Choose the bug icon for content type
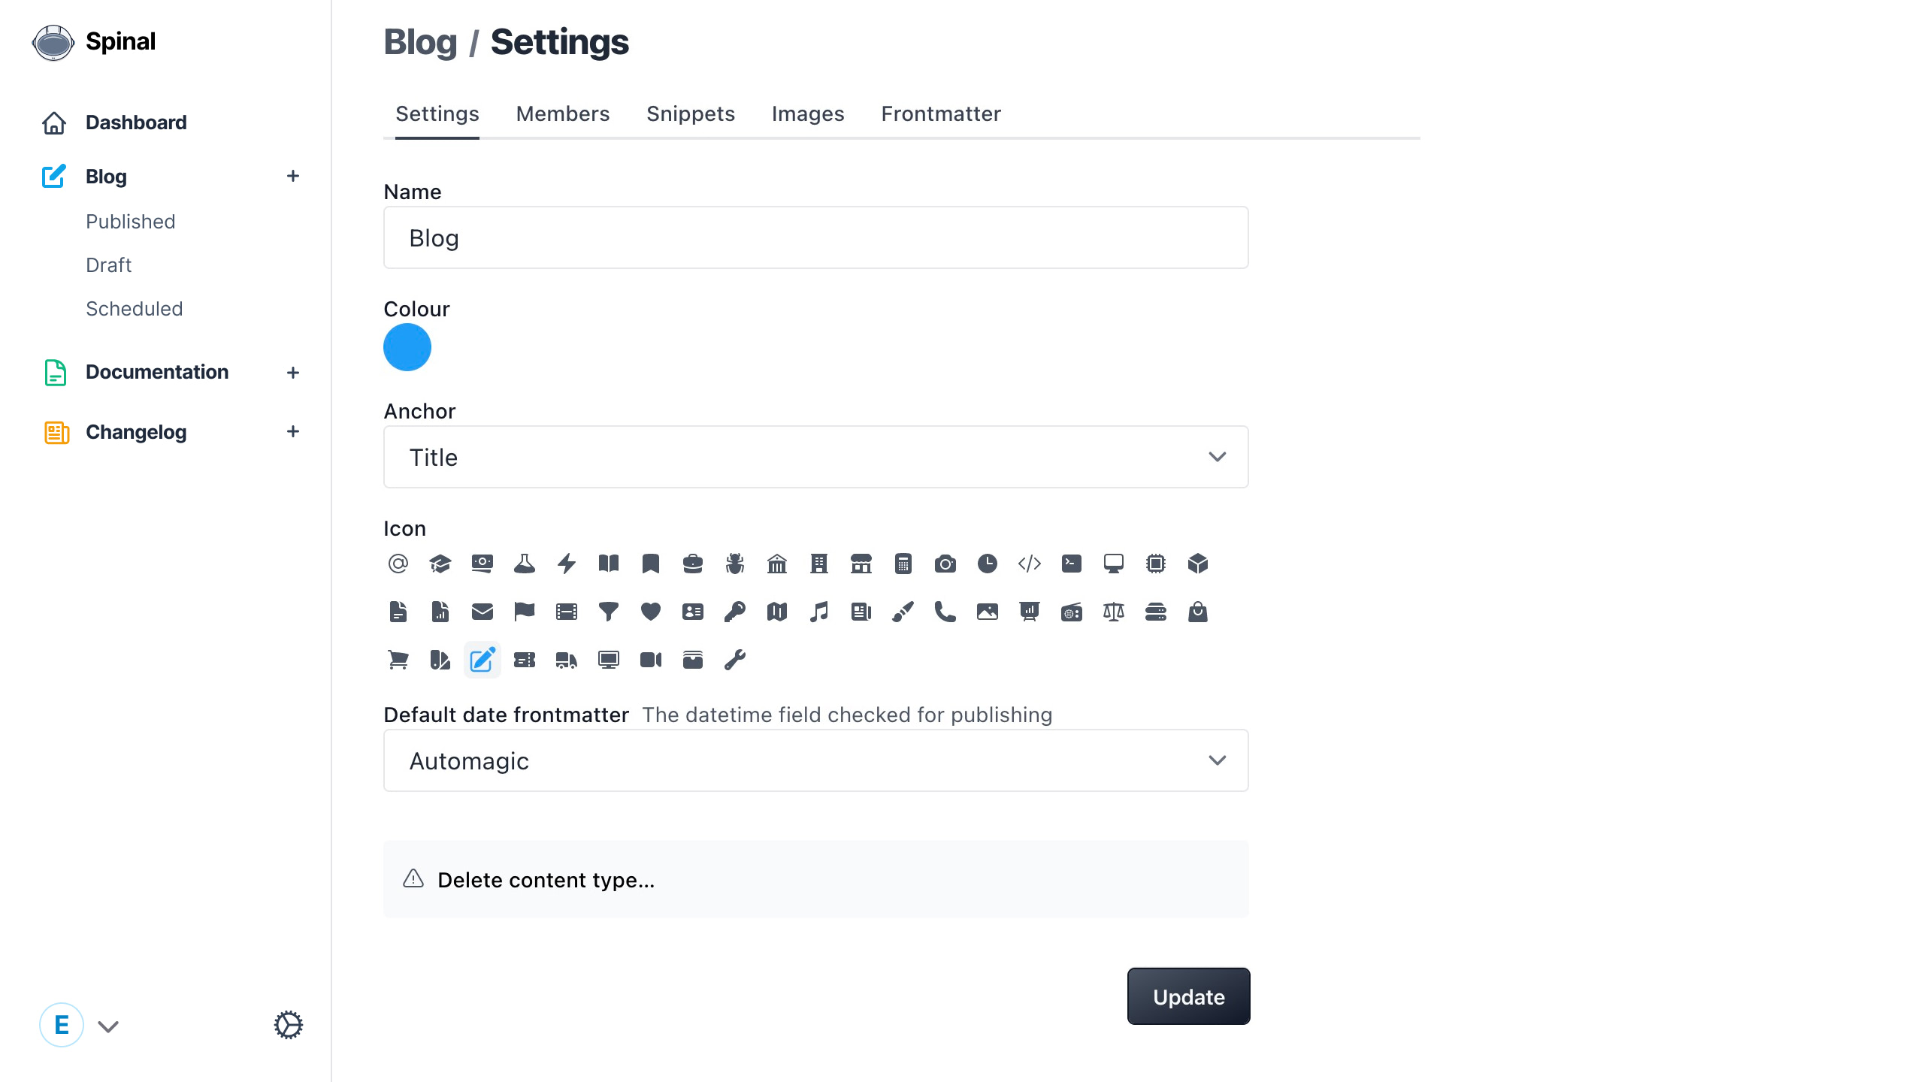Viewport: 1924px width, 1082px height. pyautogui.click(x=735, y=564)
